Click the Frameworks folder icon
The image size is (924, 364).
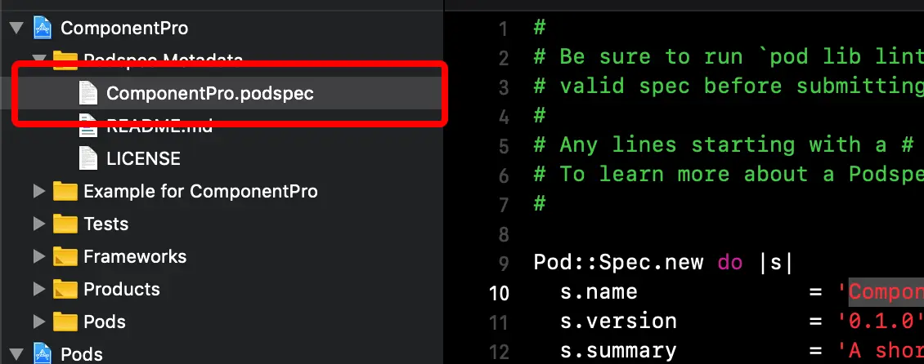tap(65, 256)
